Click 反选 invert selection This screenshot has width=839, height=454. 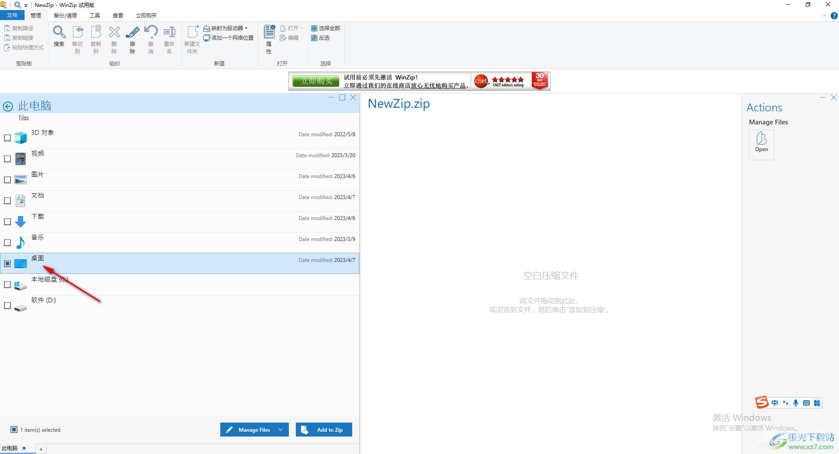point(320,38)
